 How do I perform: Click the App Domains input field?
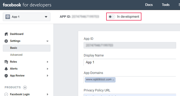coord(130,80)
